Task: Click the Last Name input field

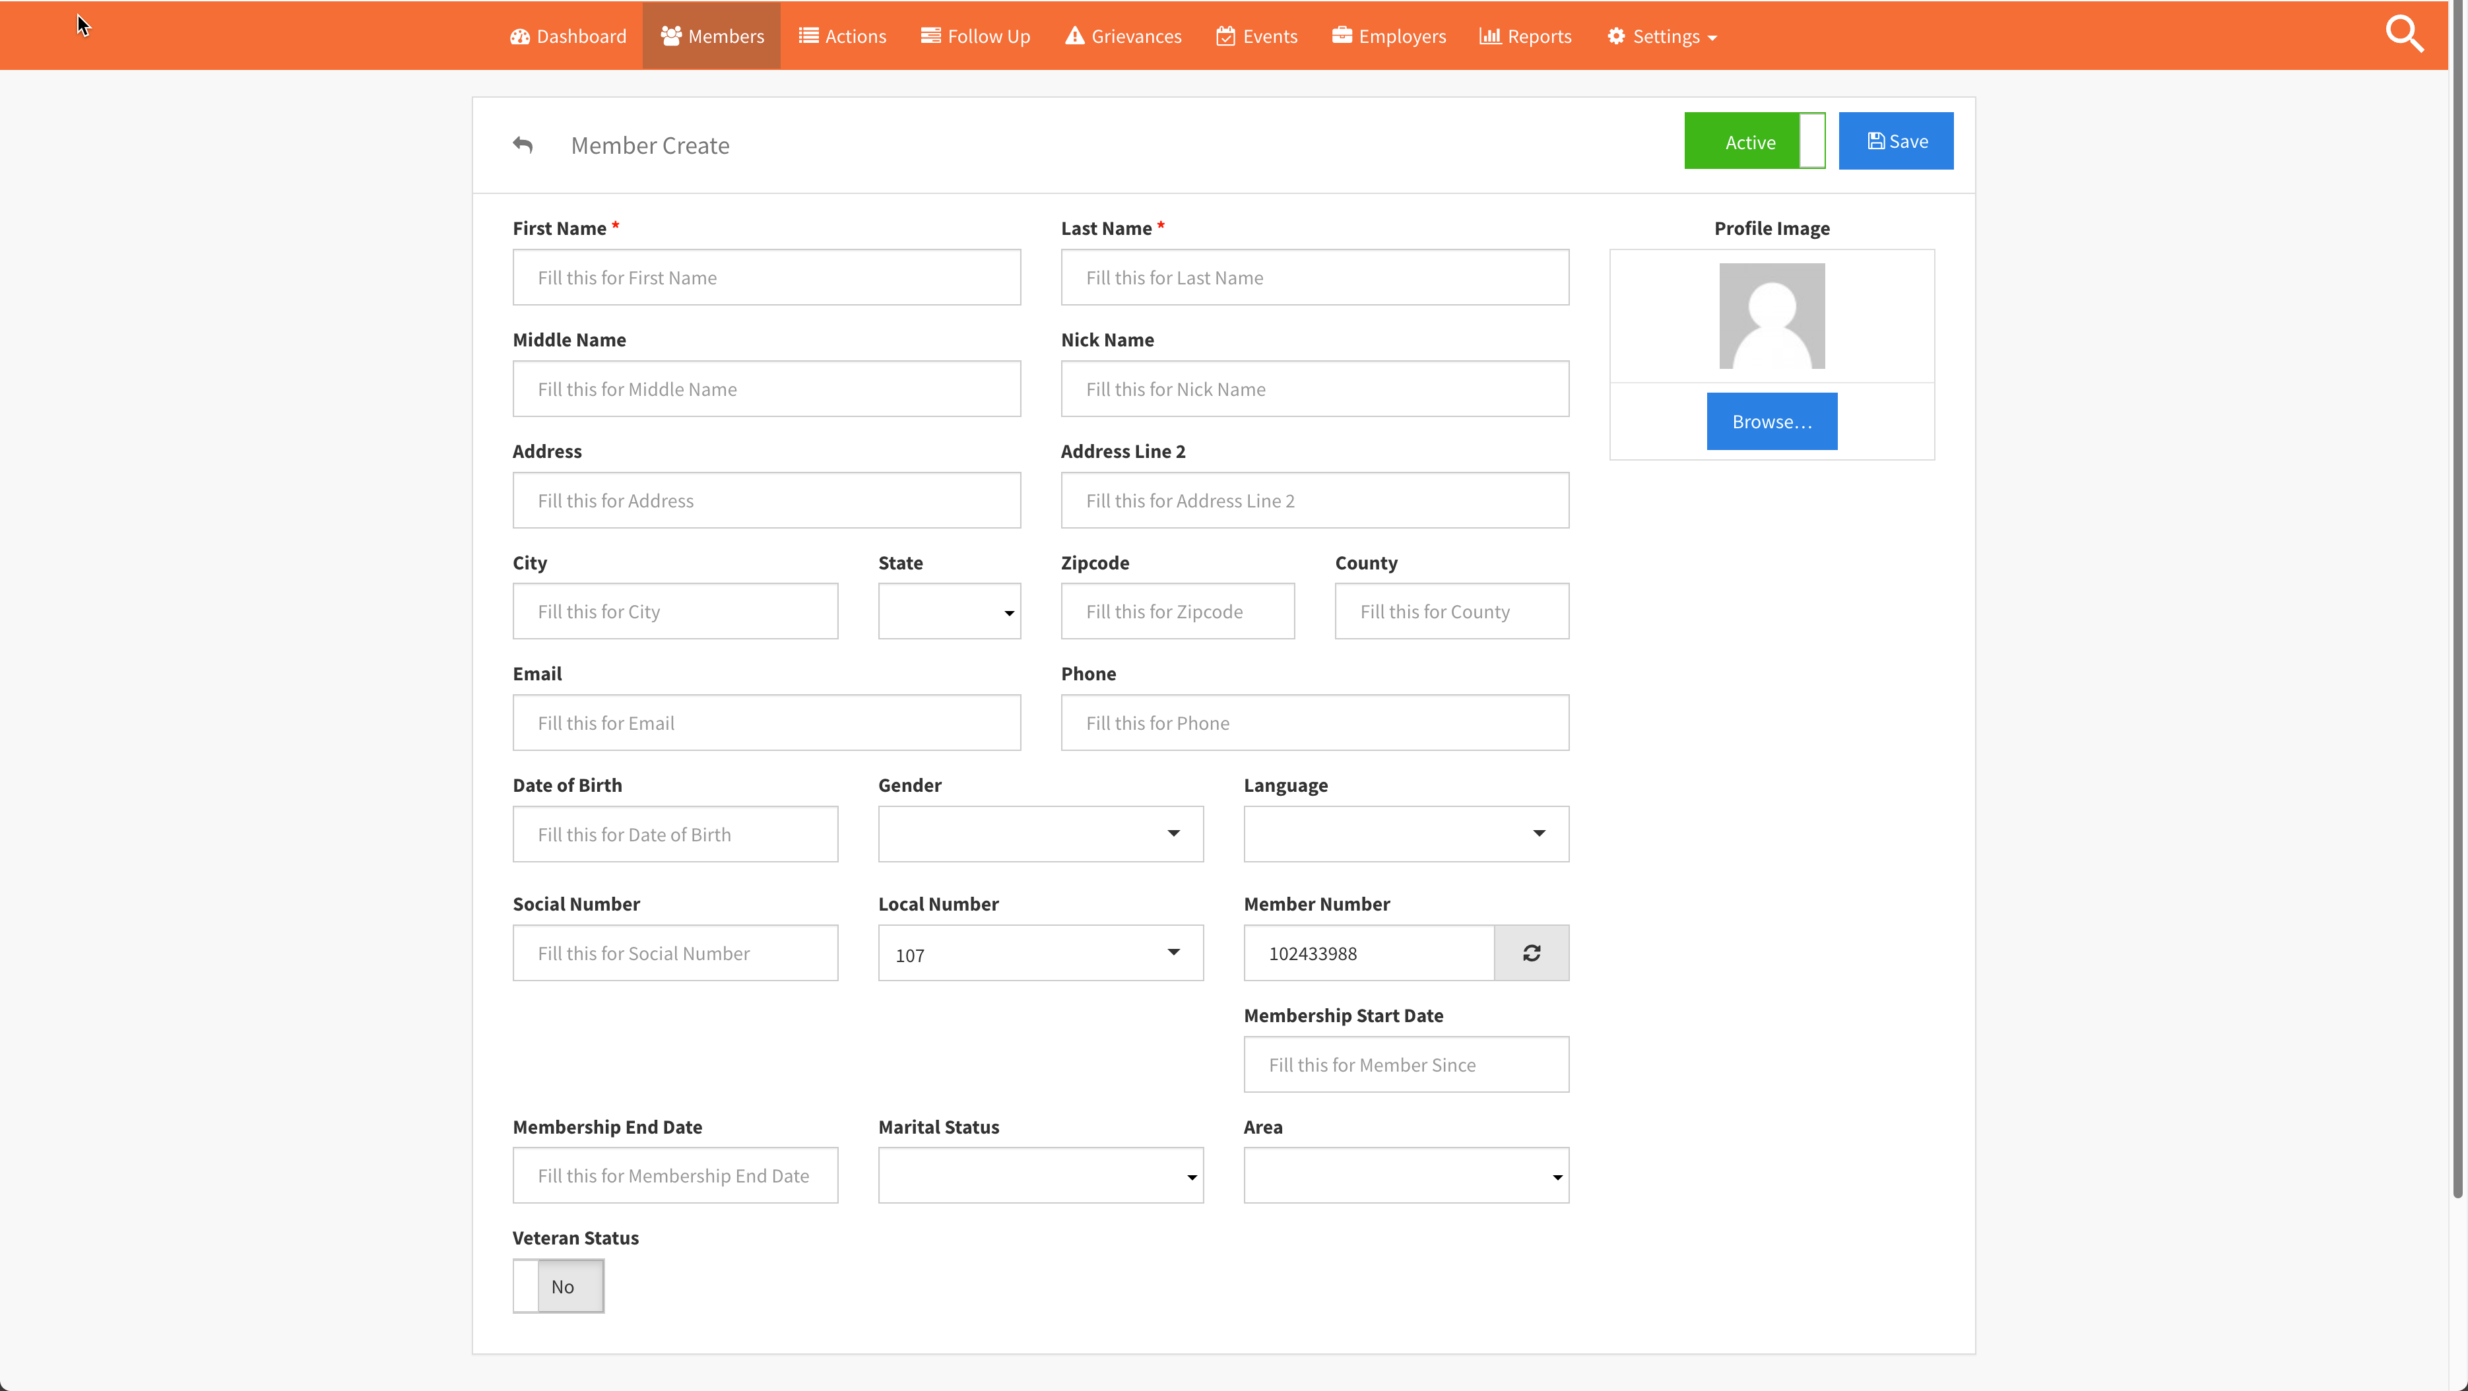Action: pos(1315,278)
